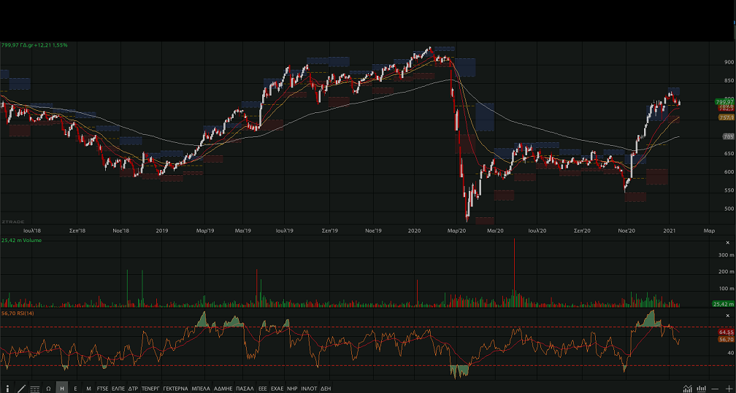This screenshot has width=736, height=393.
Task: Click the 56,70 RSI(14) label
Action: [x=18, y=313]
